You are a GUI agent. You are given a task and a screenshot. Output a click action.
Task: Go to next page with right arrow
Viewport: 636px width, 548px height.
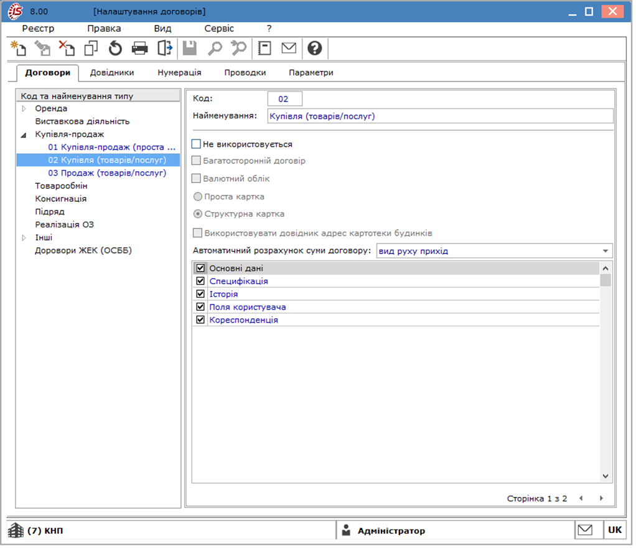pos(602,498)
